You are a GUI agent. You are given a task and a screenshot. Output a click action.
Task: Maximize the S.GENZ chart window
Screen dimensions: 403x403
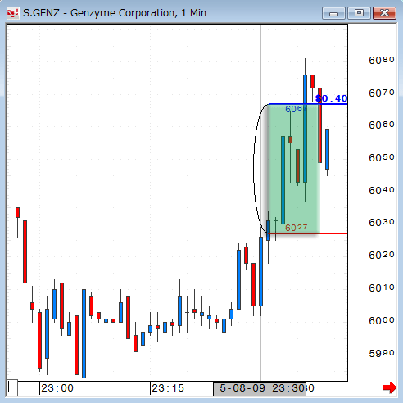point(359,13)
